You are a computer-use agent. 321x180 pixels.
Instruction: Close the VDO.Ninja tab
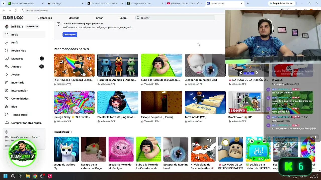[x=83, y=3]
